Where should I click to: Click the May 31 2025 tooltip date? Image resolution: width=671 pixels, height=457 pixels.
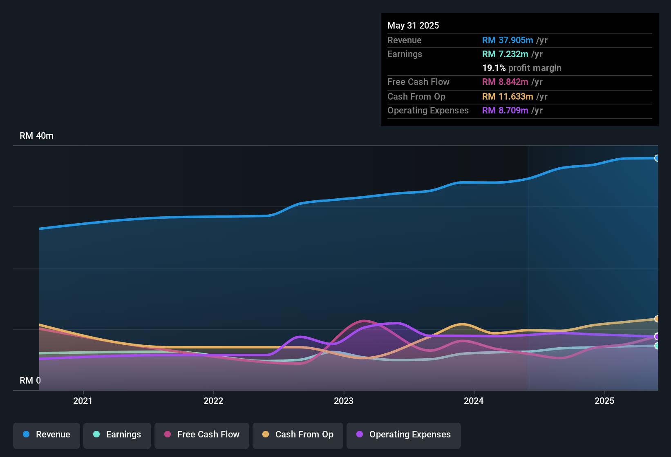pos(413,26)
